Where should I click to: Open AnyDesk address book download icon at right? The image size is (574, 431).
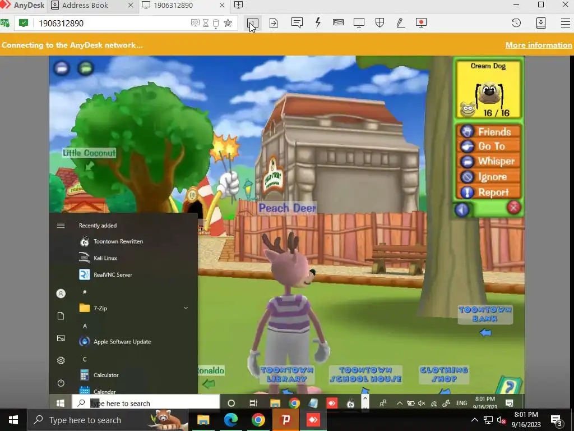[x=541, y=23]
